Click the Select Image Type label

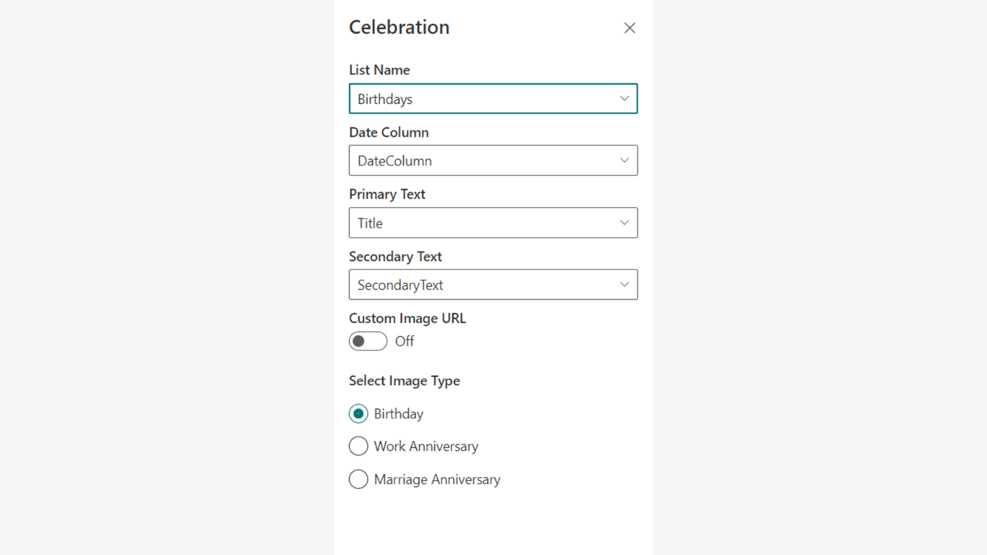[404, 381]
